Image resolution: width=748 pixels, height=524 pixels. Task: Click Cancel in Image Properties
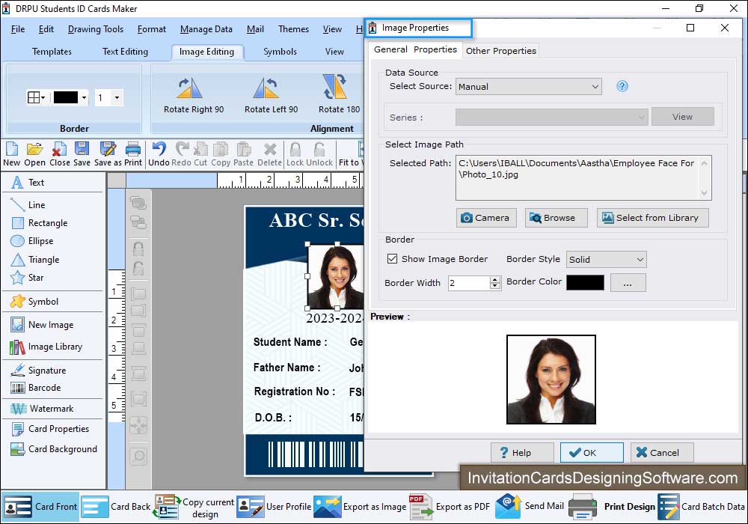point(662,452)
